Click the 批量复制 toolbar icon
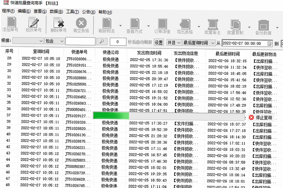 [x=236, y=25]
